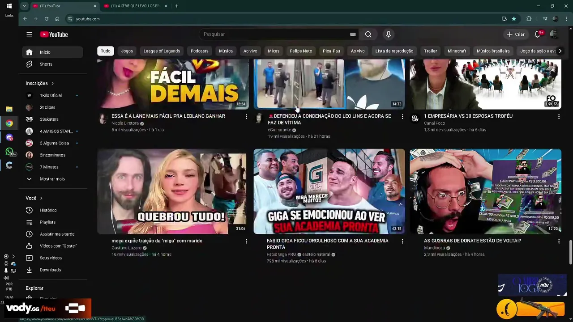Viewport: 573px width, 322px height.
Task: Open Canal Foco channel link
Action: 434,123
